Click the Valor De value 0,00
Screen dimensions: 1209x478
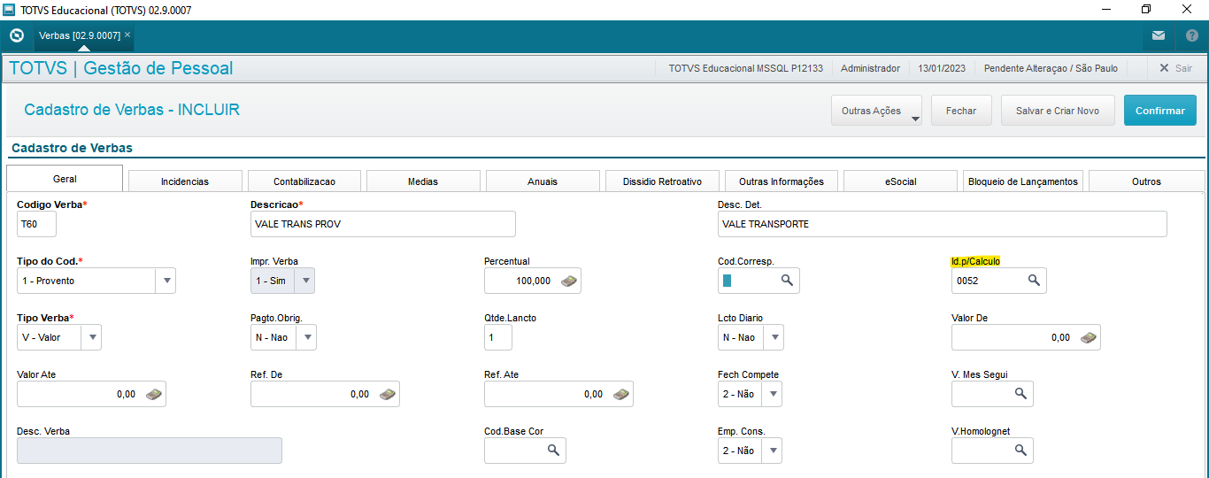click(1060, 337)
